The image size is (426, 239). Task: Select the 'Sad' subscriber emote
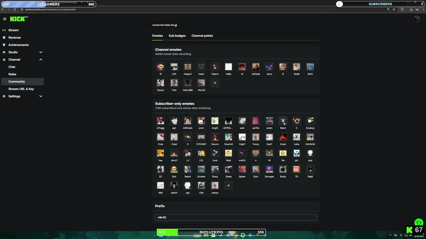pyautogui.click(x=174, y=170)
